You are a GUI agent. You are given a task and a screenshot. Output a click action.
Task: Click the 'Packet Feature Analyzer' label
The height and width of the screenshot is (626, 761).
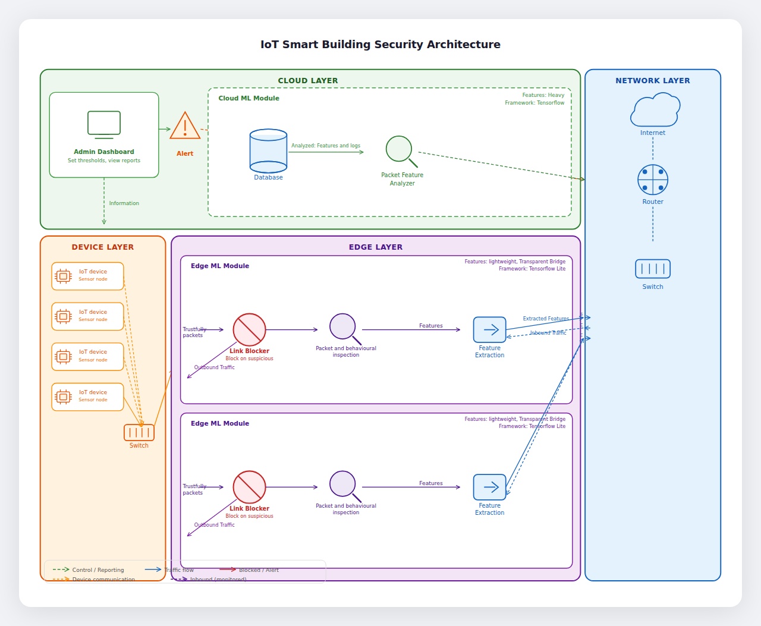click(x=402, y=180)
